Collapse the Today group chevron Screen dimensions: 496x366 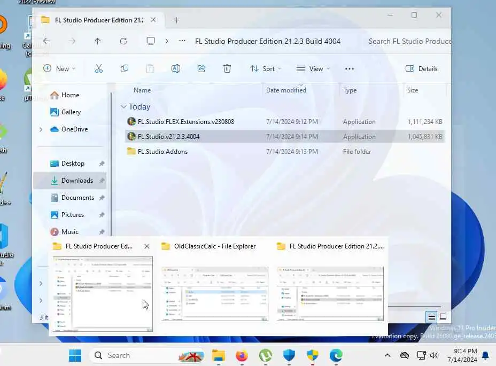[123, 107]
